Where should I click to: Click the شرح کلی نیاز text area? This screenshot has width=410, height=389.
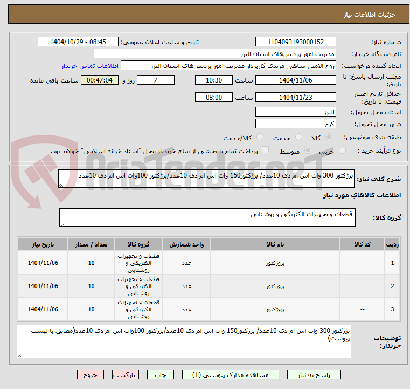206,179
